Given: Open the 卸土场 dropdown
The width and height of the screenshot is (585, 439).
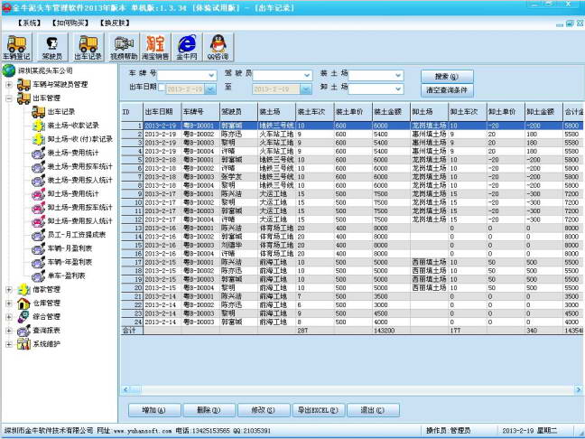Looking at the screenshot, I should 398,89.
